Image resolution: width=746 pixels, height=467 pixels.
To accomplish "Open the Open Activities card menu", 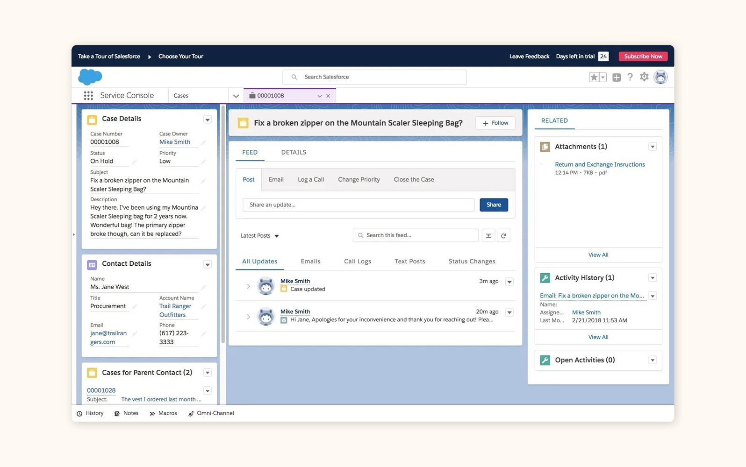I will pyautogui.click(x=653, y=360).
